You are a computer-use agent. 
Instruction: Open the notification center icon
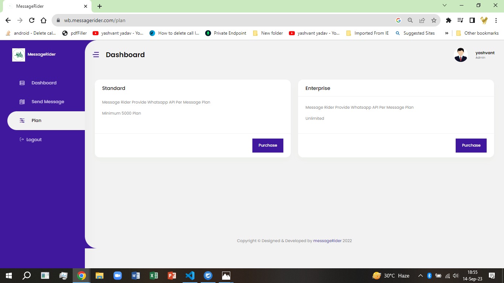pyautogui.click(x=492, y=276)
